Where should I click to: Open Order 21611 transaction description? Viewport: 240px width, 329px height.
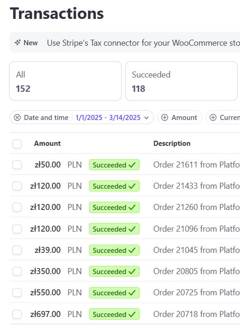click(196, 165)
